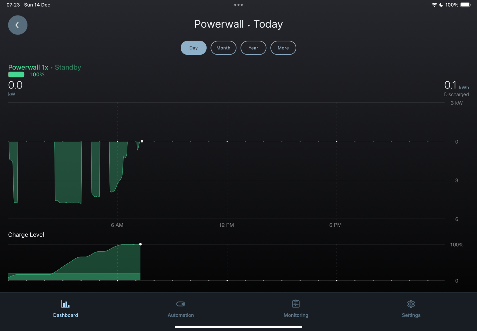Screen dimensions: 477x331
Task: Switch to Year time range
Action: click(x=253, y=48)
